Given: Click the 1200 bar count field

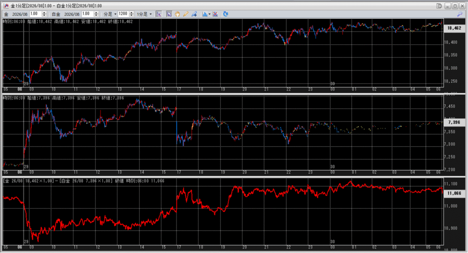Looking at the screenshot, I should 123,14.
